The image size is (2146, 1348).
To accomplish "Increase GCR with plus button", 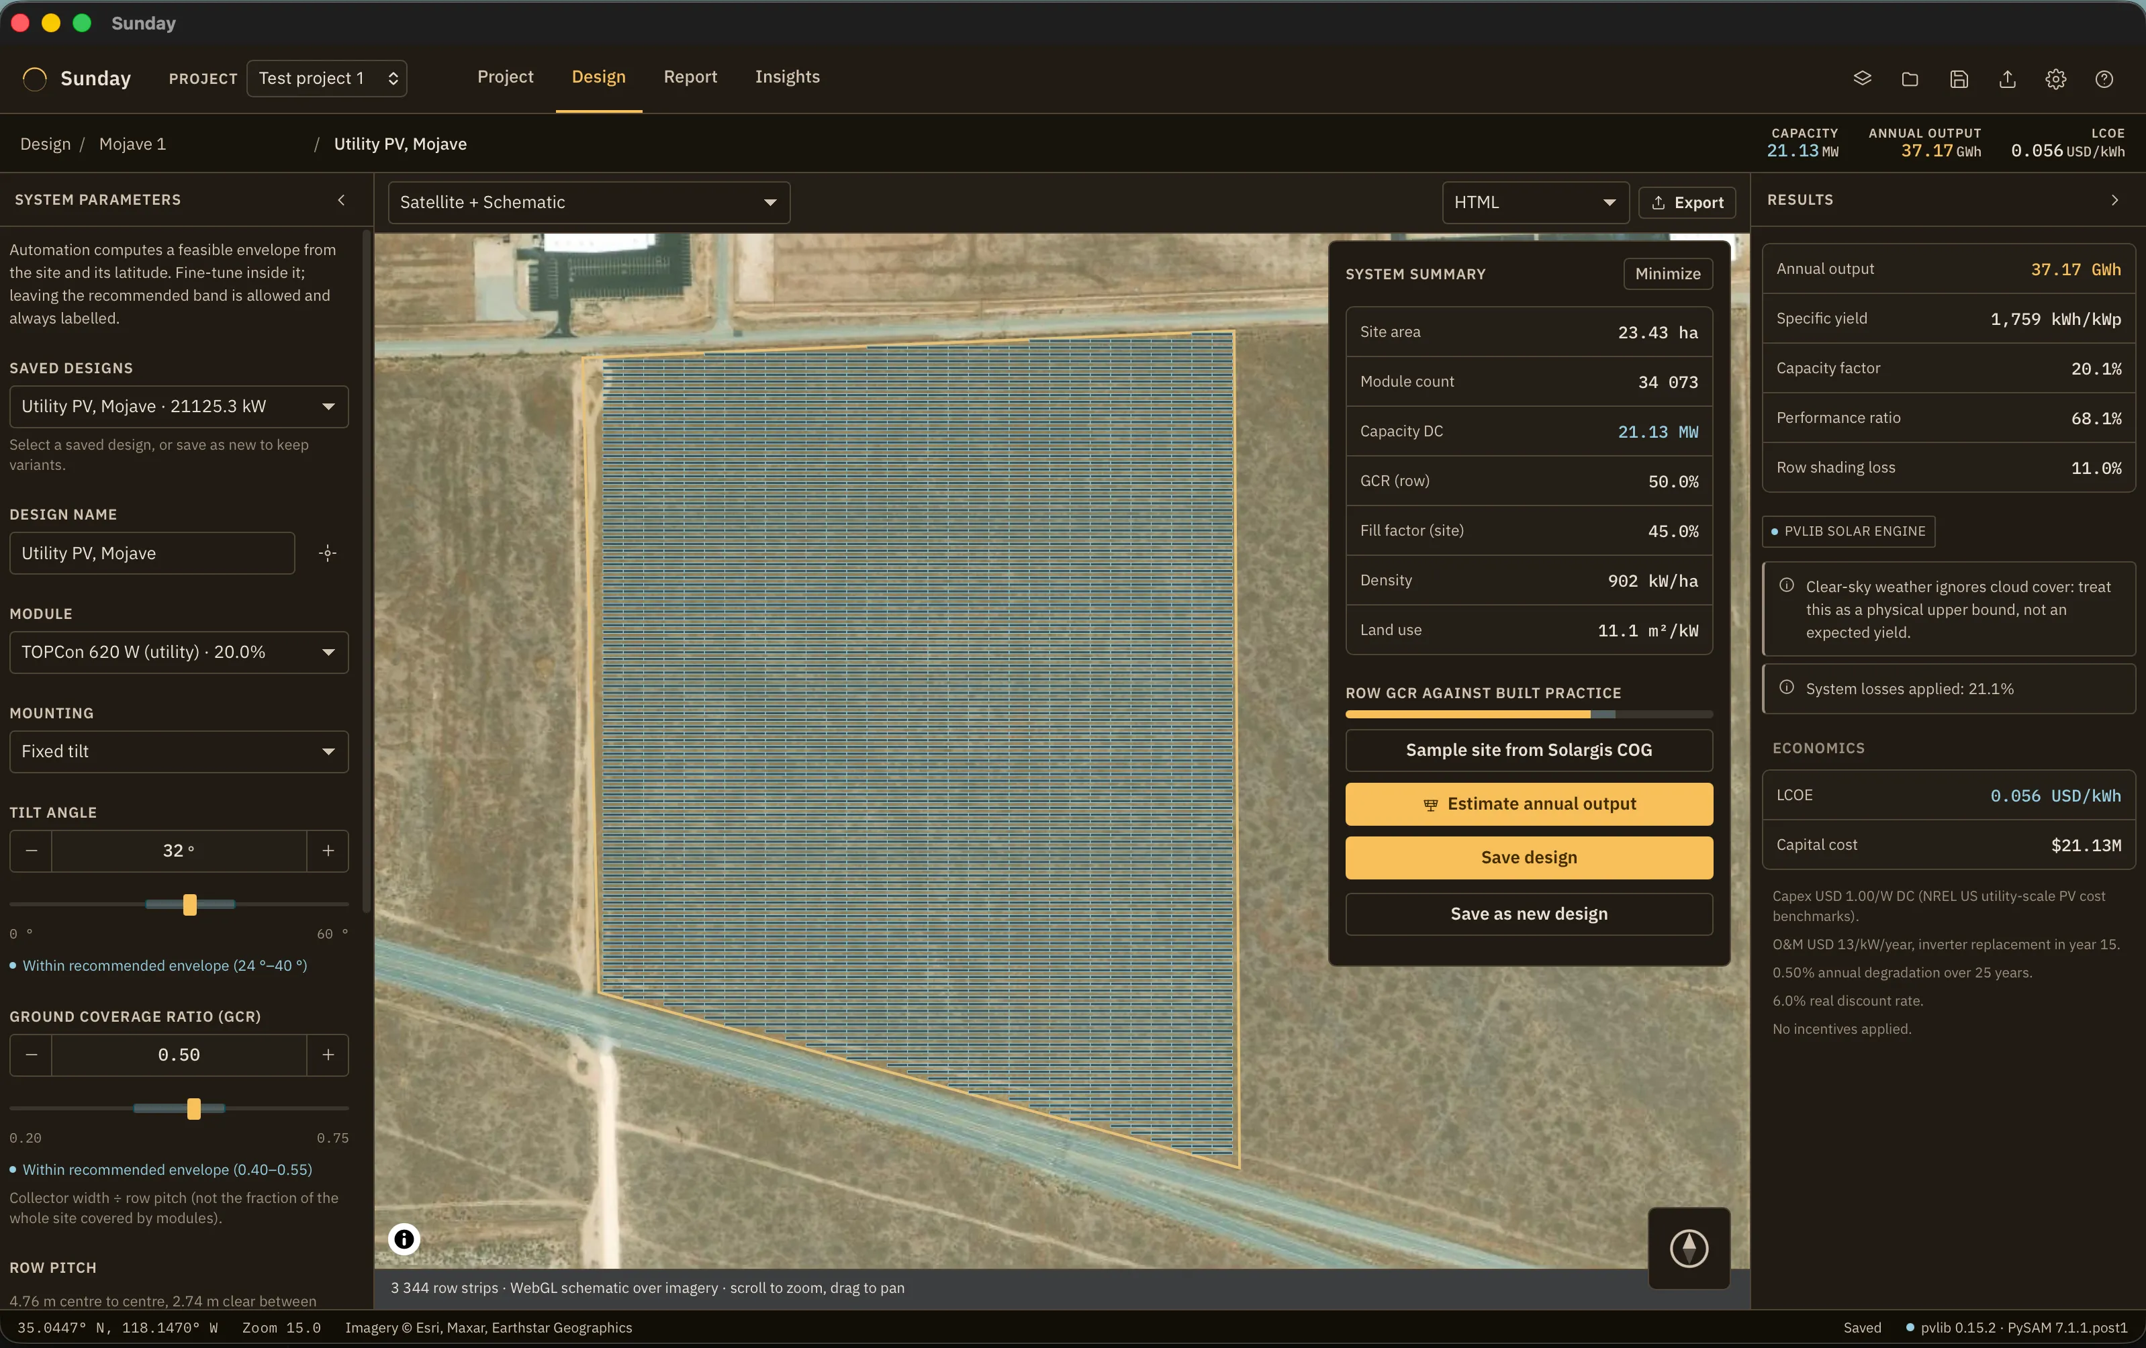I will [x=328, y=1055].
